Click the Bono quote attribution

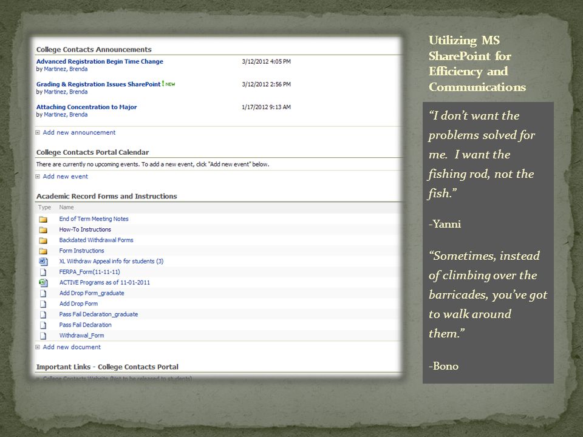[443, 366]
